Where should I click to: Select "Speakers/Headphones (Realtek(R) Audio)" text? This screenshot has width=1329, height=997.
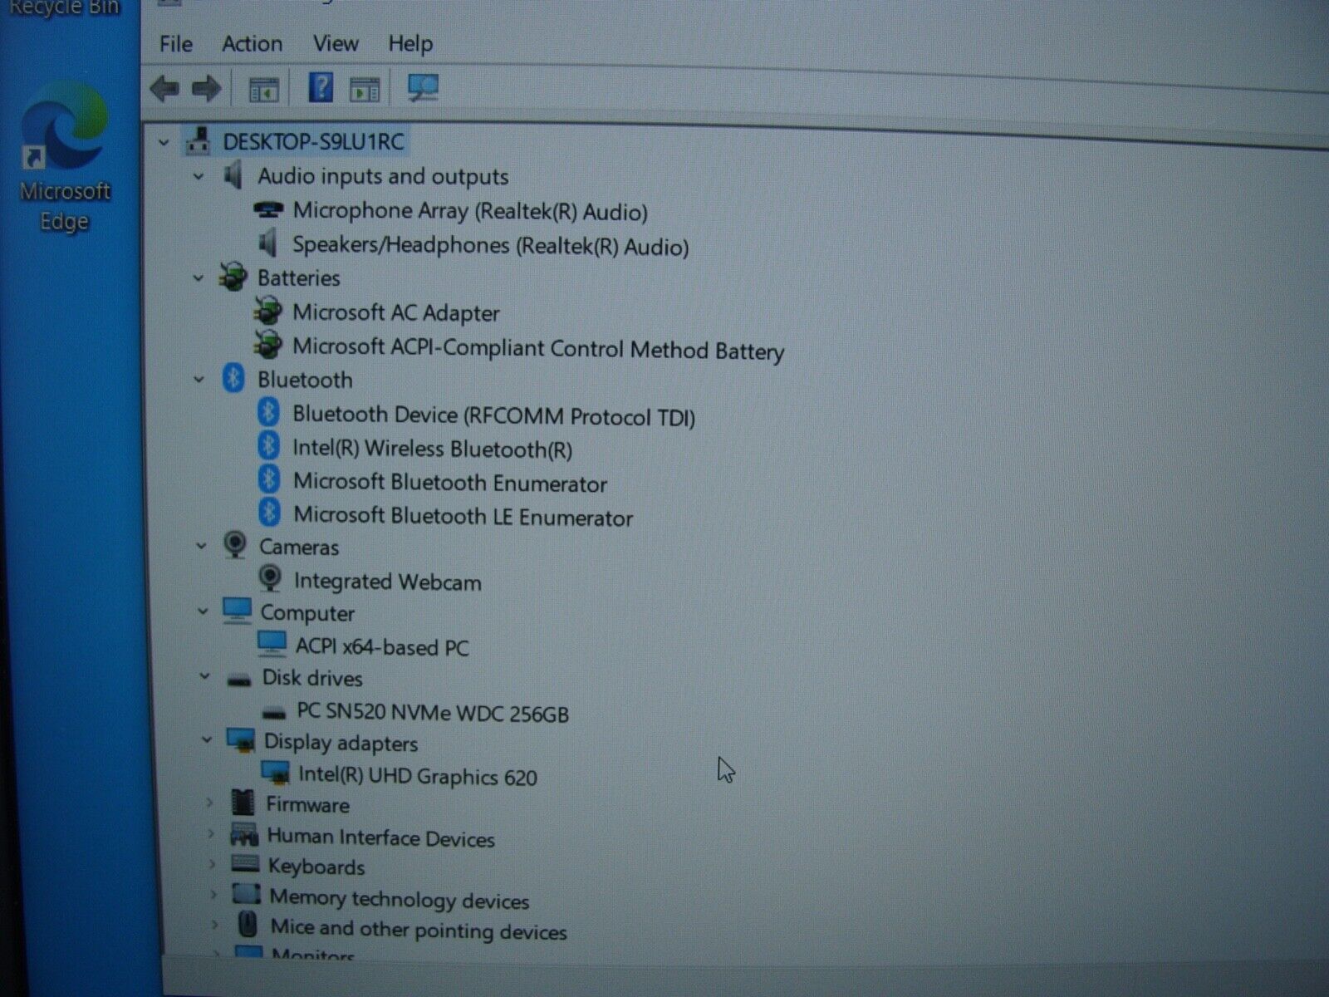(491, 246)
